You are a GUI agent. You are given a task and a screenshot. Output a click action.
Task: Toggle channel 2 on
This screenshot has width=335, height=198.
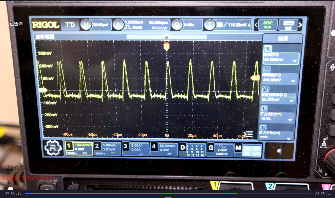tap(107, 149)
